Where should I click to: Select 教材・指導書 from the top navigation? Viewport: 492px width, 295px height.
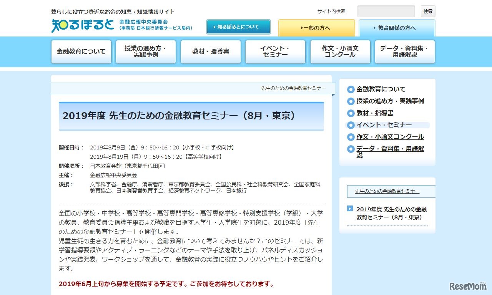coord(211,51)
